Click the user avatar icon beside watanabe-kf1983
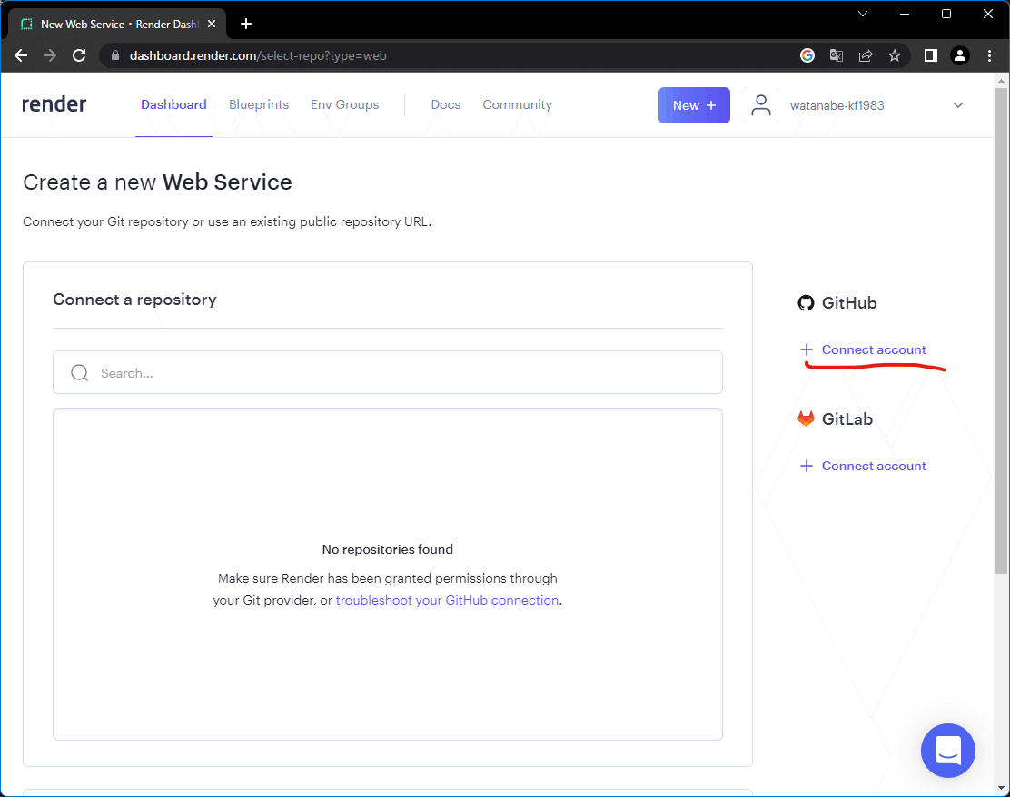1010x797 pixels. [761, 105]
